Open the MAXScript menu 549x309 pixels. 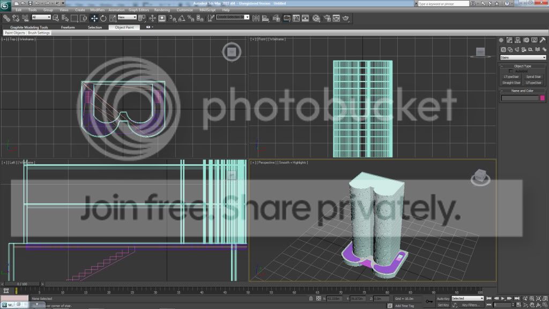tap(207, 10)
